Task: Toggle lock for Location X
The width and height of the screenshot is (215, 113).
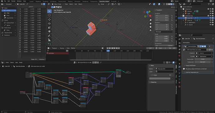Action: pos(172,16)
